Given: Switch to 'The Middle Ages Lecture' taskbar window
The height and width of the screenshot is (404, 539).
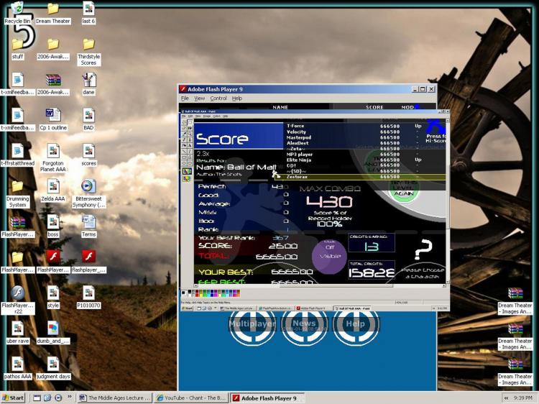Looking at the screenshot, I should pos(114,398).
